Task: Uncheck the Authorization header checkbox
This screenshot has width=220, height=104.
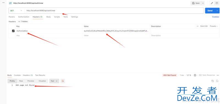Action: coord(13,31)
